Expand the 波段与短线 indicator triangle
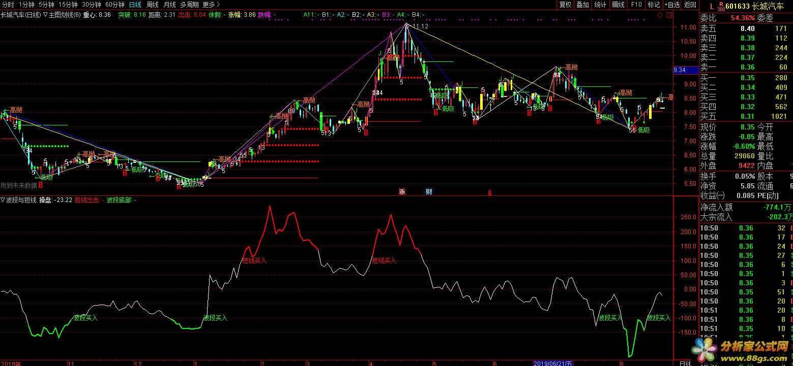793x366 pixels. 3,200
